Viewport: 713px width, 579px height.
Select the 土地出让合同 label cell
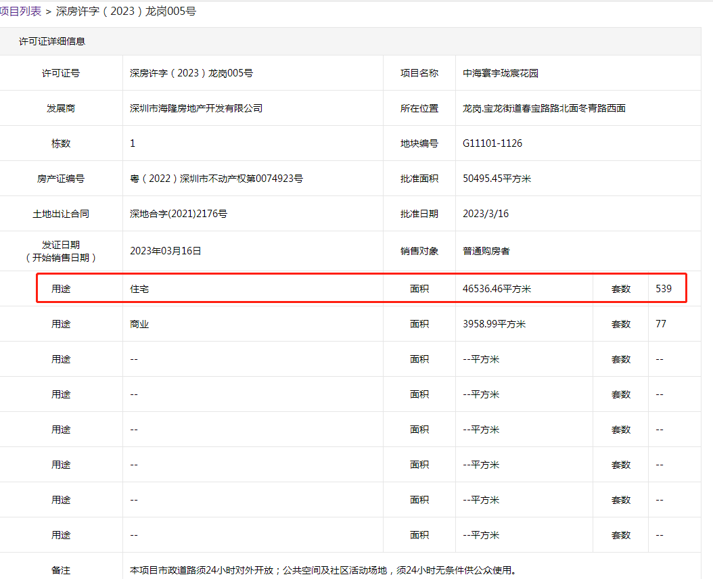[x=61, y=214]
